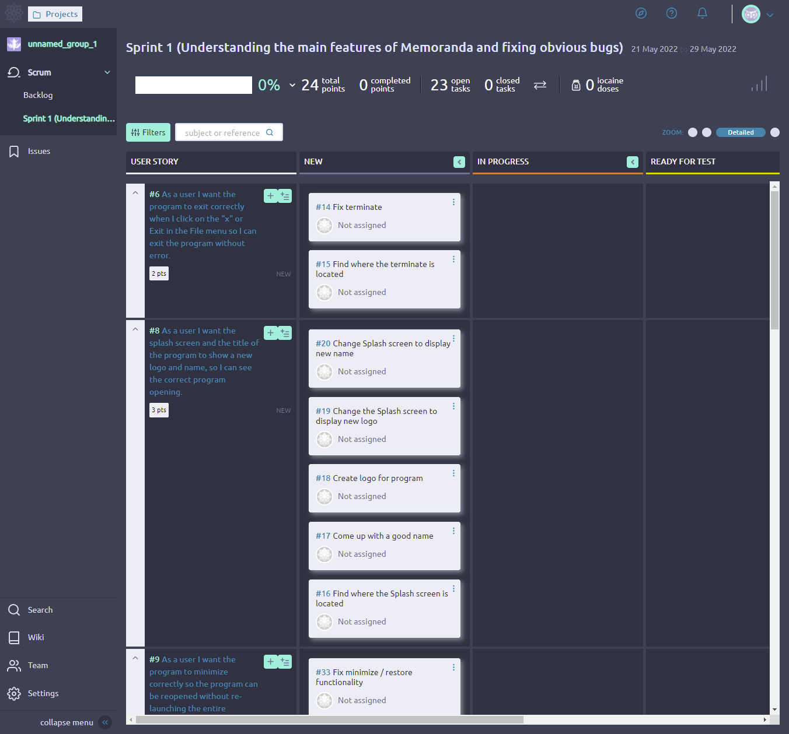The image size is (789, 734).
Task: Open options menu for task #17 good name
Action: 453,531
